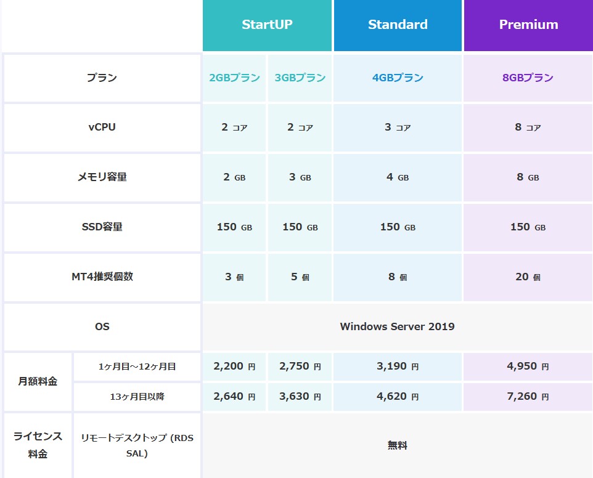593x478 pixels.
Task: Click the 月額料金 row header
Action: [x=38, y=382]
